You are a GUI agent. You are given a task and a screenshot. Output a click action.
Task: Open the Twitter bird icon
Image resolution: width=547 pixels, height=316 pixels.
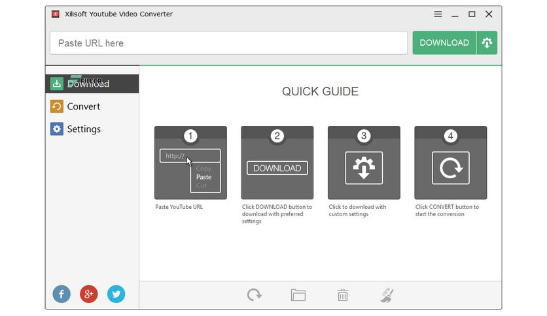[x=116, y=294]
